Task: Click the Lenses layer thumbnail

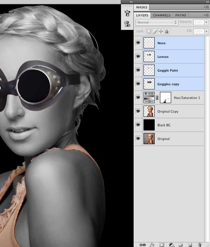Action: [149, 56]
